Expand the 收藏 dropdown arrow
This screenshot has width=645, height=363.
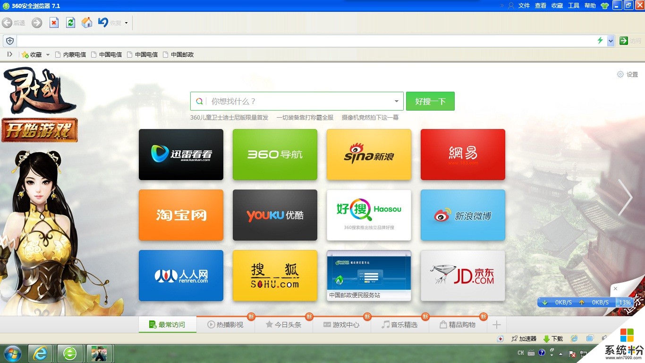(x=48, y=55)
